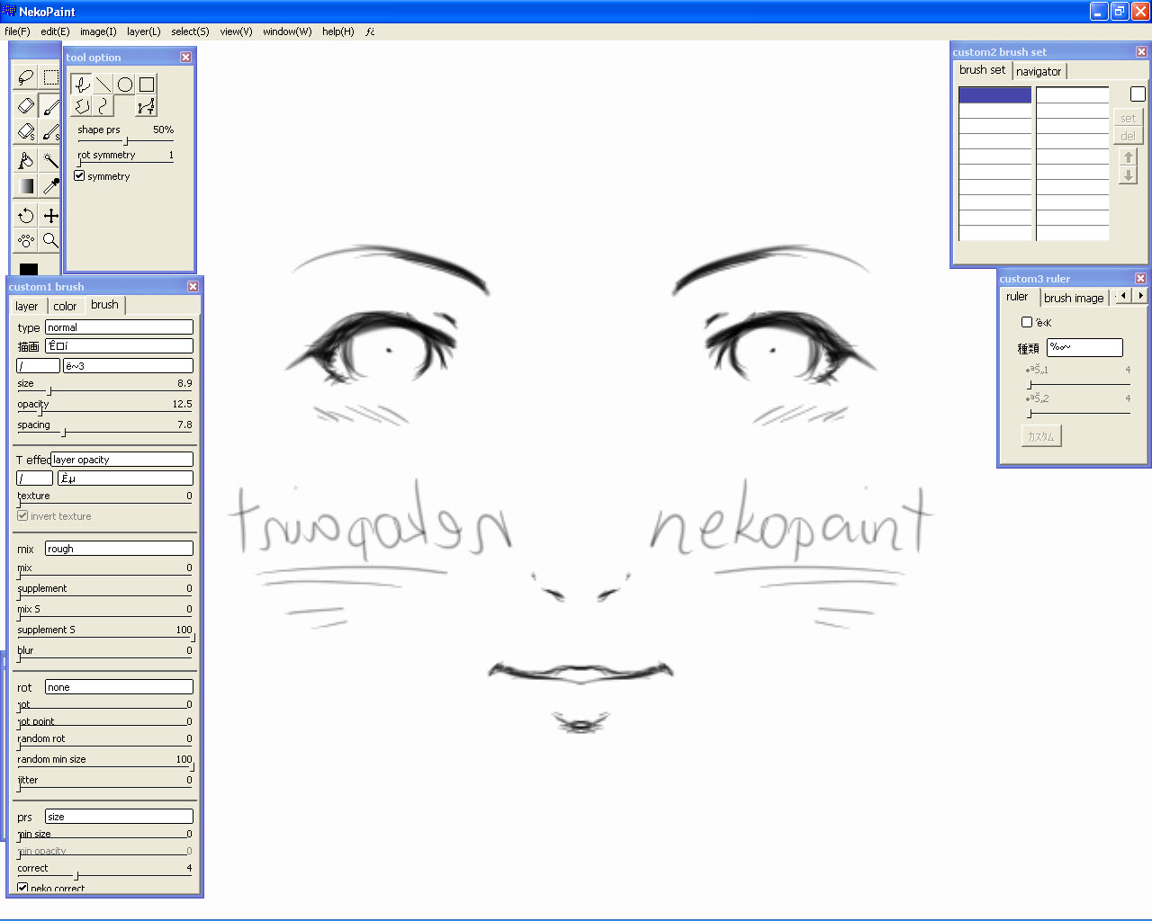Move brush preset down with arrow button
The width and height of the screenshot is (1152, 921).
click(x=1129, y=175)
